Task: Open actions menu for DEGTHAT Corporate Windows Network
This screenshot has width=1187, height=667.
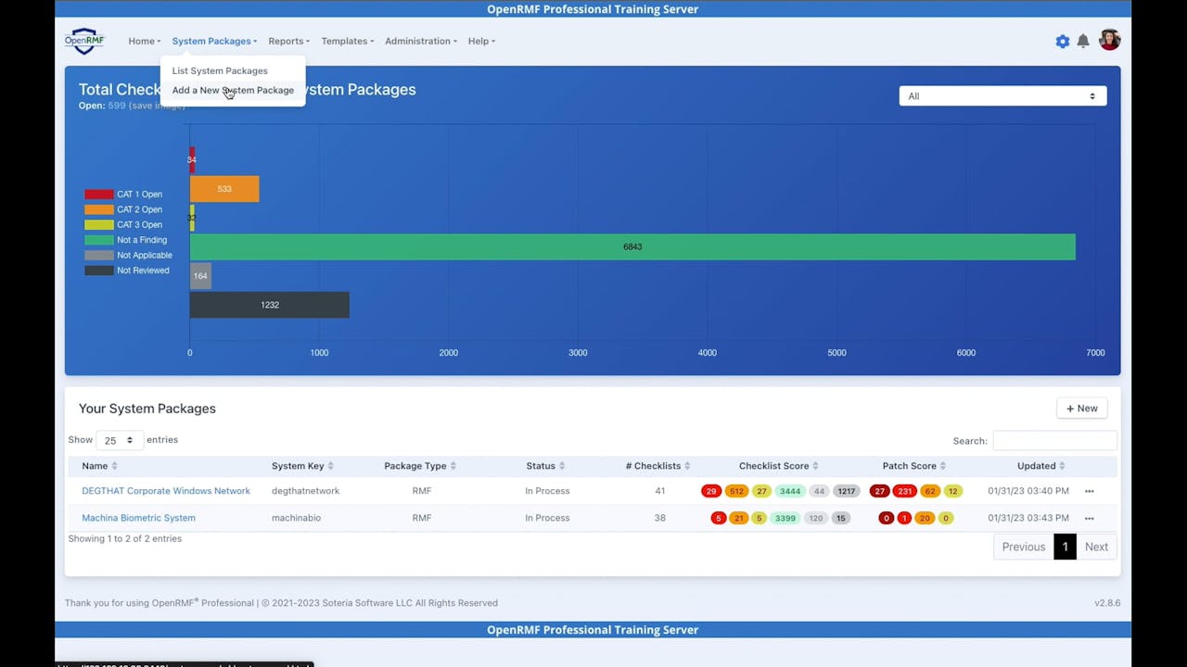Action: 1089,491
